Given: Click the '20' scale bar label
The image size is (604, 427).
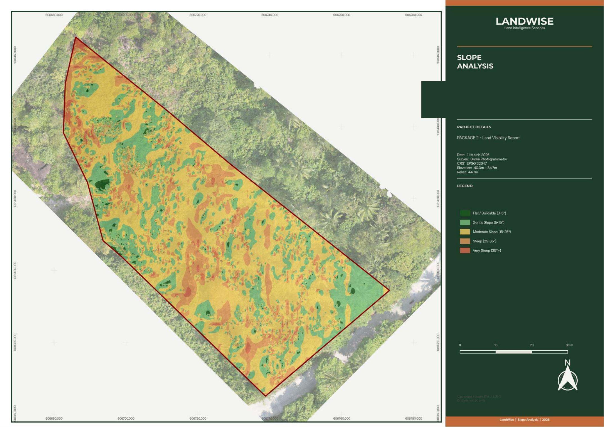Looking at the screenshot, I should pyautogui.click(x=532, y=345).
